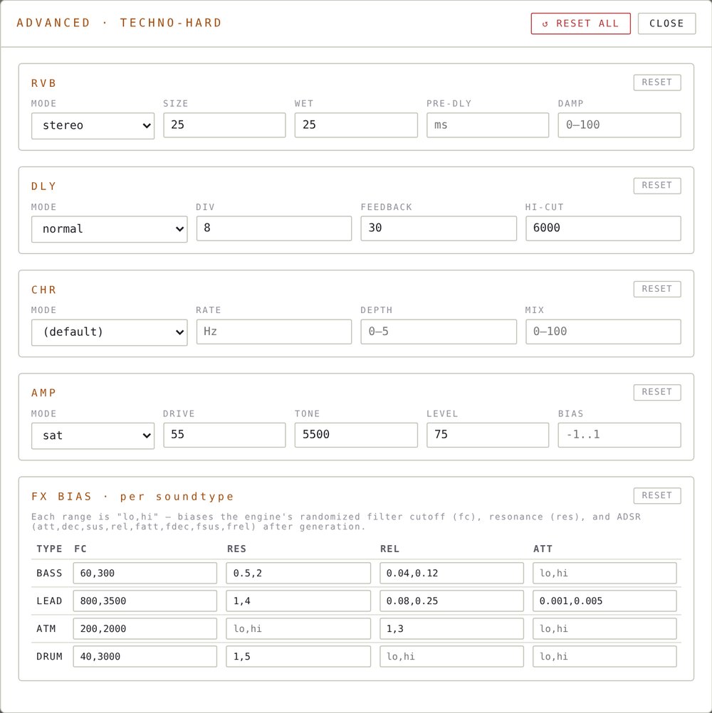Edit the ATM FC range field
This screenshot has height=713, width=712.
145,628
